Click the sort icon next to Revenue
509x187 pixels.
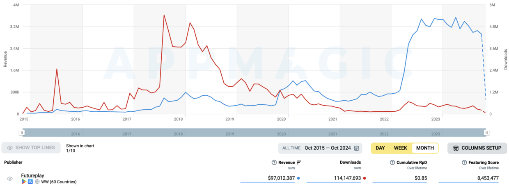click(x=299, y=162)
